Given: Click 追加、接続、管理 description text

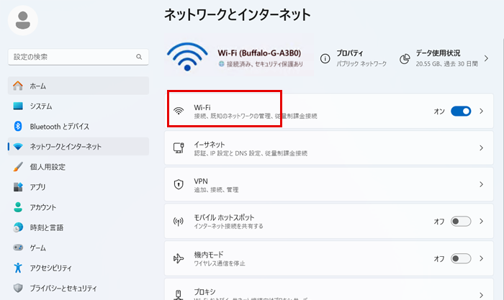Looking at the screenshot, I should click(216, 190).
